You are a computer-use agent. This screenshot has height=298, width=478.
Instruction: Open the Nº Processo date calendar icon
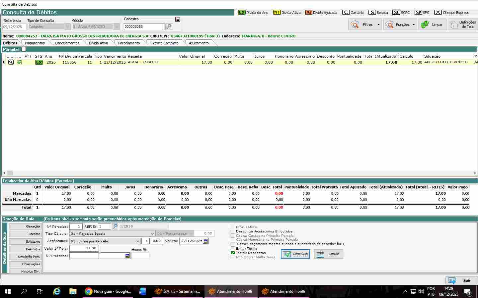pos(127,256)
